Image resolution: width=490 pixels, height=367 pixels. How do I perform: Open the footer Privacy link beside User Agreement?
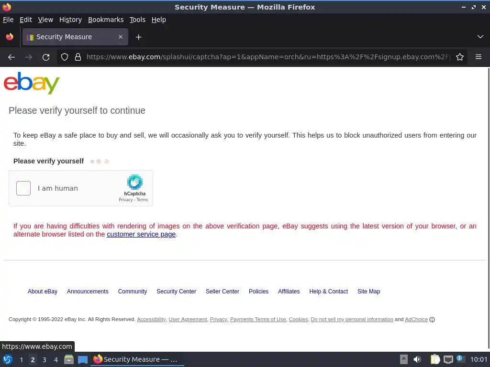[x=218, y=320]
